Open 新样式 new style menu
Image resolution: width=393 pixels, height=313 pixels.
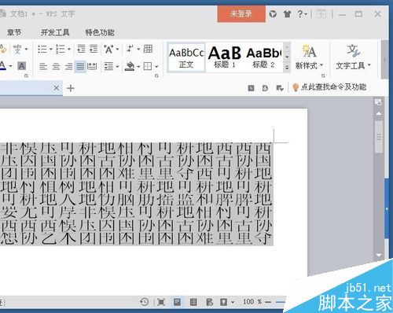pos(309,57)
